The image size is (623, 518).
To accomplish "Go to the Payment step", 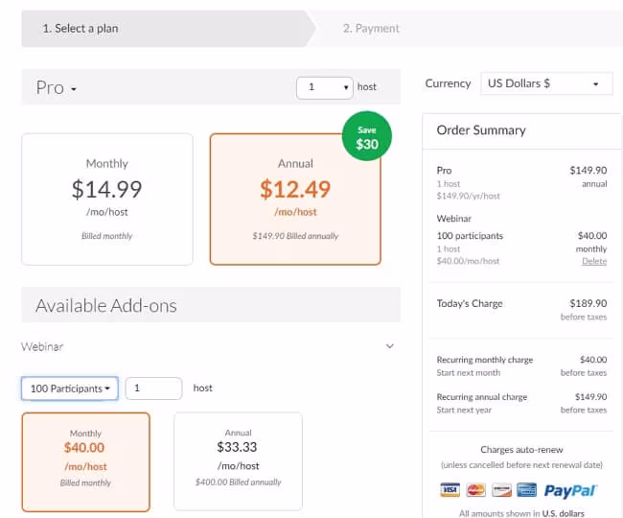I will pos(371,29).
